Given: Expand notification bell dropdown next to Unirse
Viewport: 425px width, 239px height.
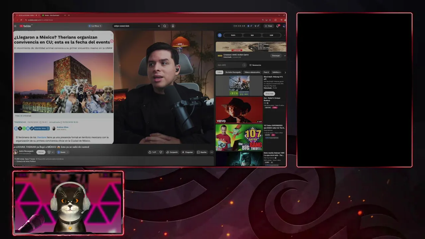Looking at the screenshot, I should (x=50, y=152).
